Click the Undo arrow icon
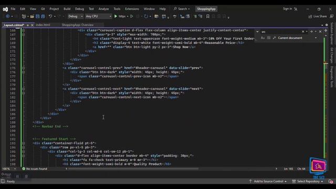 (50, 16)
